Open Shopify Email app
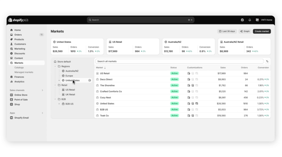282x157 pixels. [x=26, y=118]
